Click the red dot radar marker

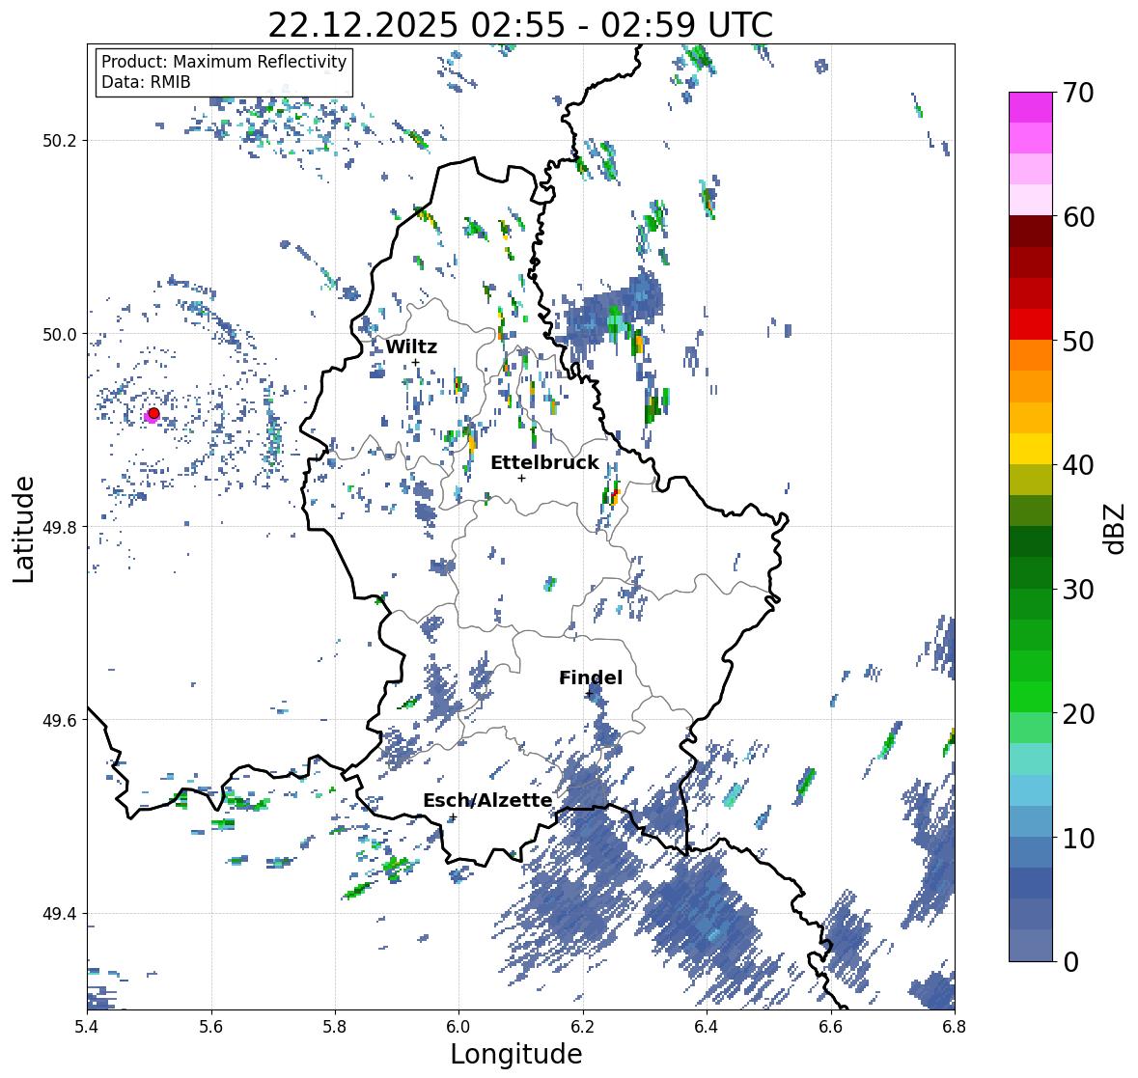[x=153, y=413]
